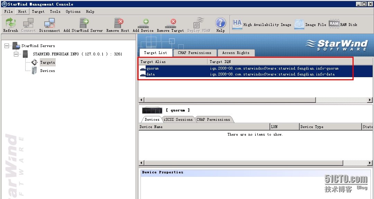The width and height of the screenshot is (374, 199).
Task: Select the data target row
Action: click(255, 74)
